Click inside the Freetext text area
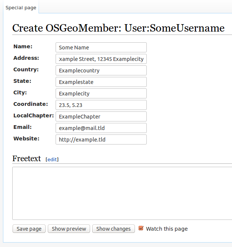 (122, 193)
